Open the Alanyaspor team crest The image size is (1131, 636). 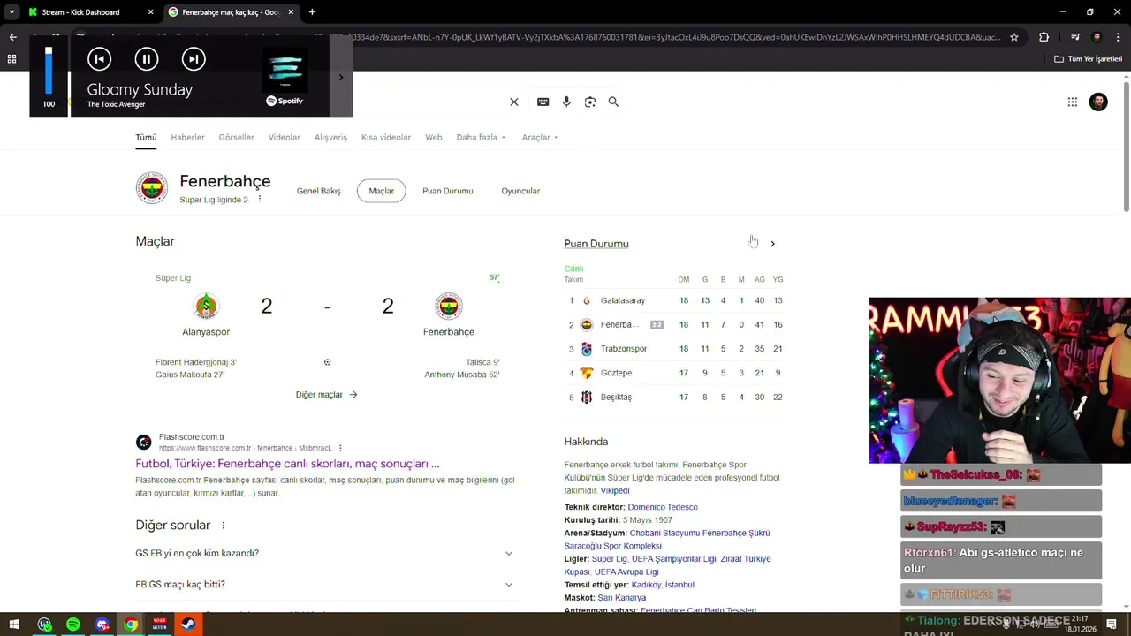tap(206, 306)
